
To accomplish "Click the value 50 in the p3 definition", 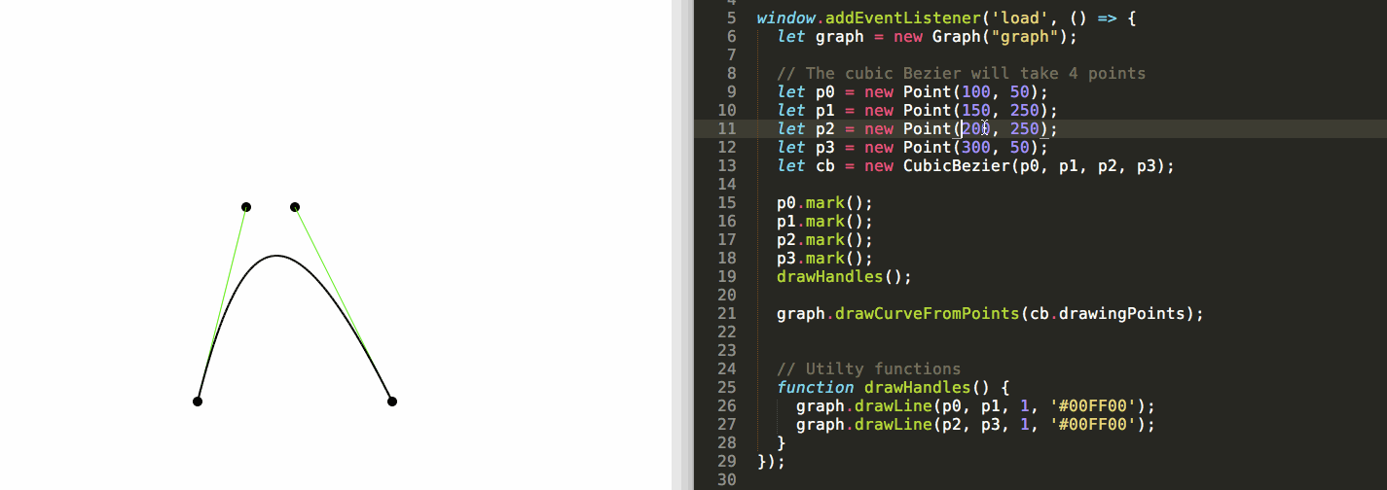I will pyautogui.click(x=1019, y=147).
